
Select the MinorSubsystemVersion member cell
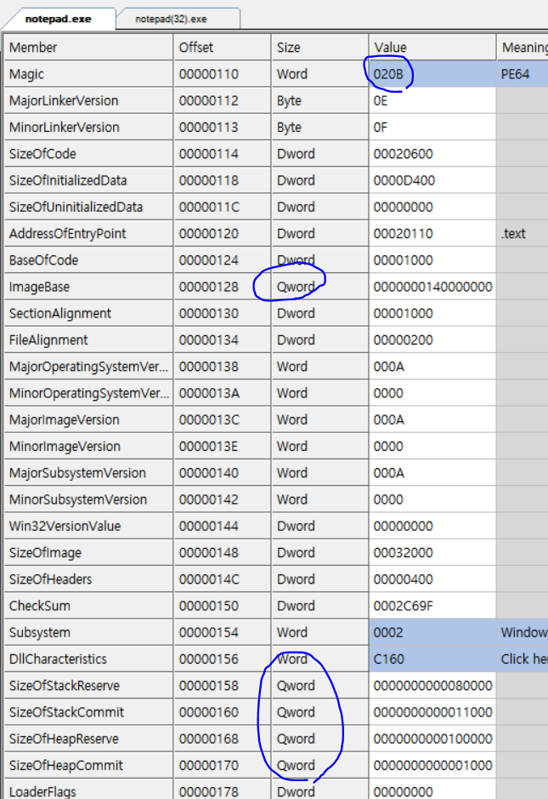tap(88, 499)
